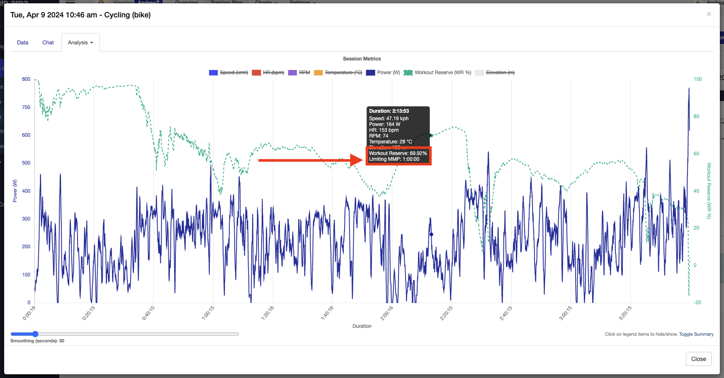
Task: Show the RPM series via legend label
Action: (x=304, y=73)
